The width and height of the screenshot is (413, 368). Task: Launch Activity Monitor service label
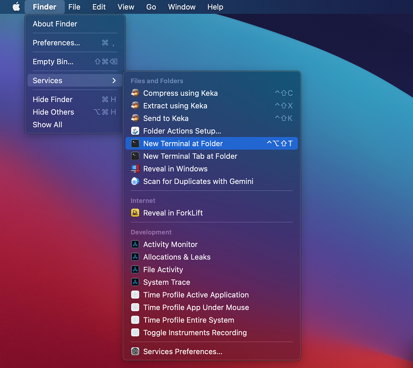pyautogui.click(x=170, y=244)
